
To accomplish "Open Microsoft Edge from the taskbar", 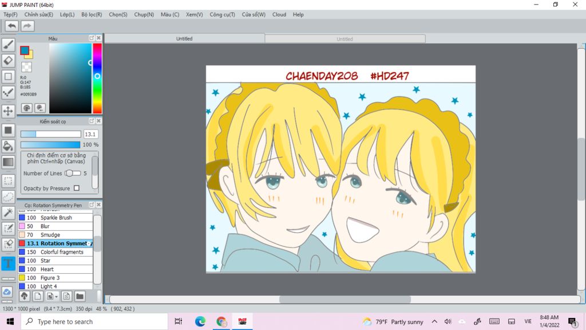I will coord(200,321).
